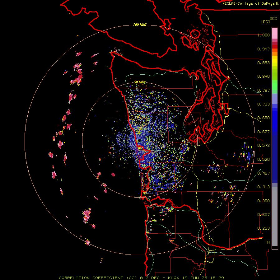Click the KLGX radar site identifier
The image size is (280, 280).
click(x=174, y=278)
